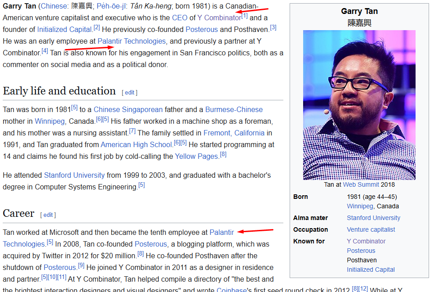Edit the Career section

pos(48,215)
